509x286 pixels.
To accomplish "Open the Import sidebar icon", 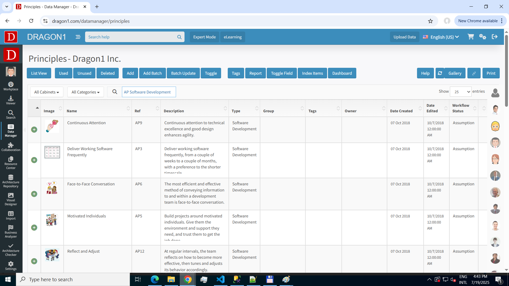I will point(11,216).
